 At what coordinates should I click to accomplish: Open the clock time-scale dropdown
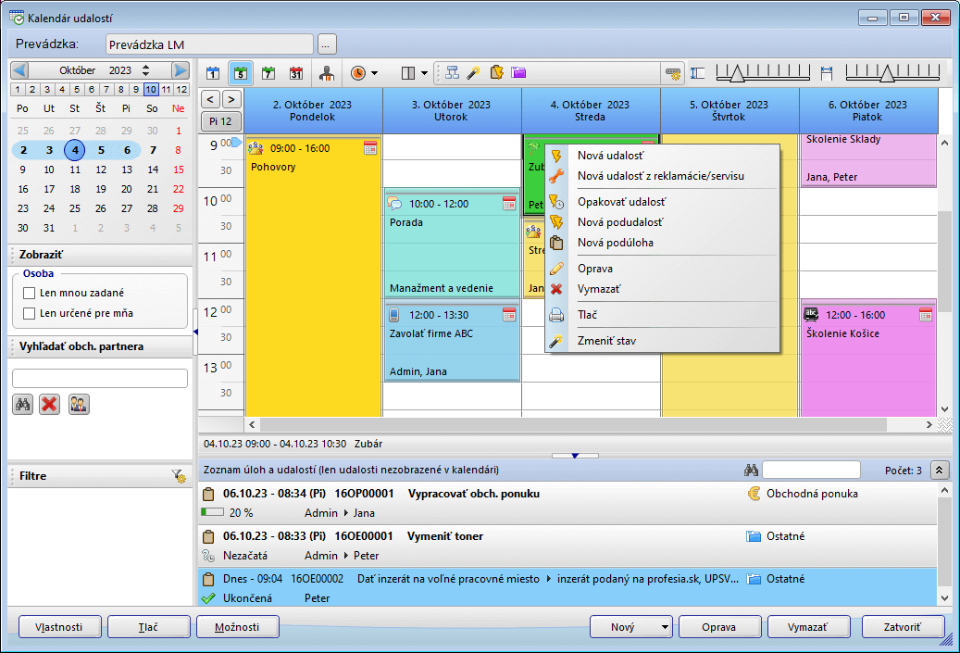click(x=364, y=72)
